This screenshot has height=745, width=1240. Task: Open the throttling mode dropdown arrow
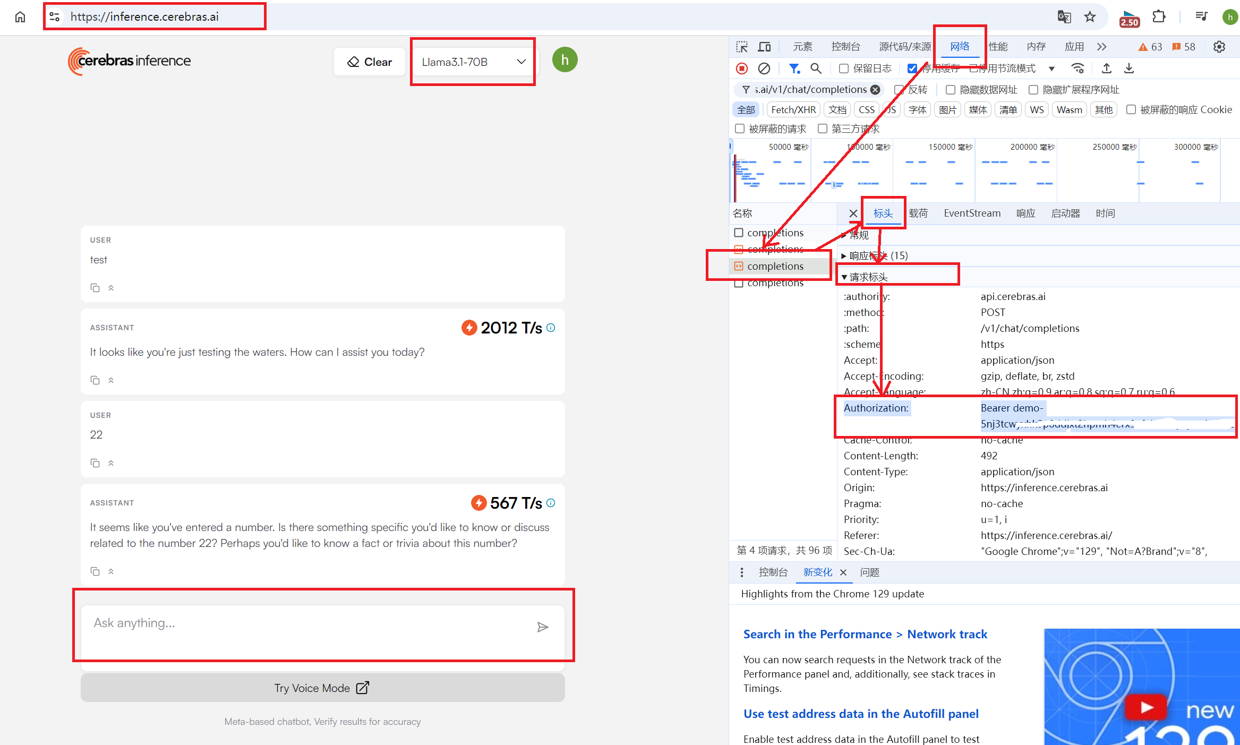coord(1051,68)
